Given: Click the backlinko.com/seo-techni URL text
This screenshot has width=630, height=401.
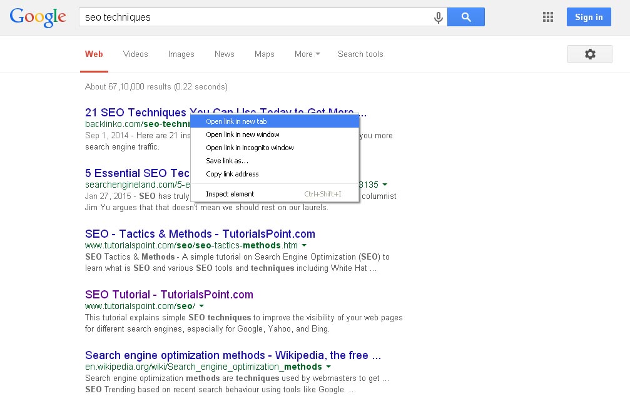Looking at the screenshot, I should pos(138,124).
